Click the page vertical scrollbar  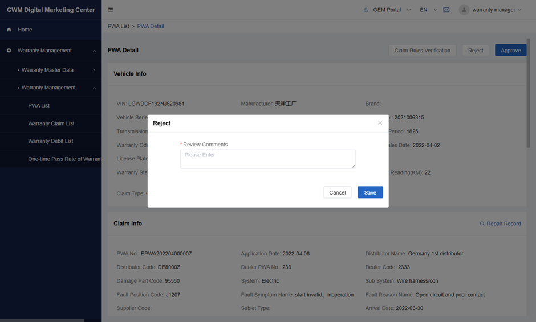(x=528, y=93)
